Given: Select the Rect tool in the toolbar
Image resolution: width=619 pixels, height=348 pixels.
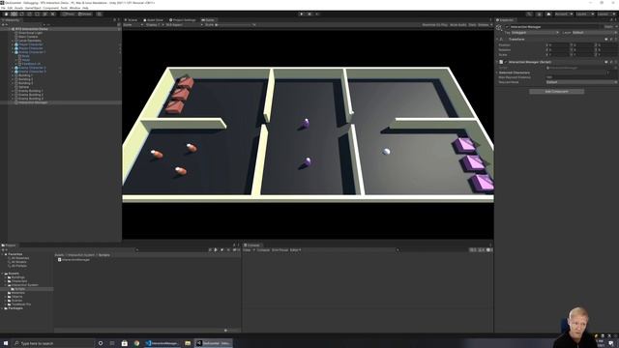Looking at the screenshot, I should point(37,14).
